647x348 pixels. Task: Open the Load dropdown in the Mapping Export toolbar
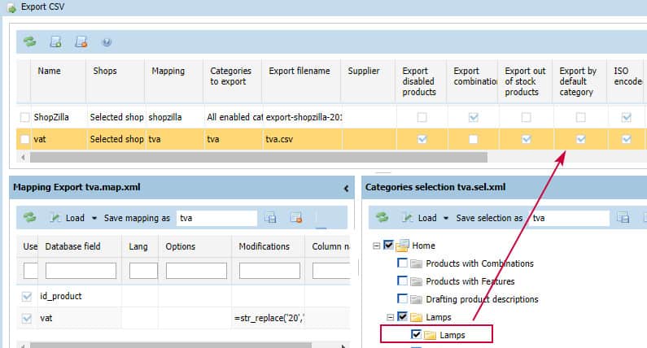point(74,218)
